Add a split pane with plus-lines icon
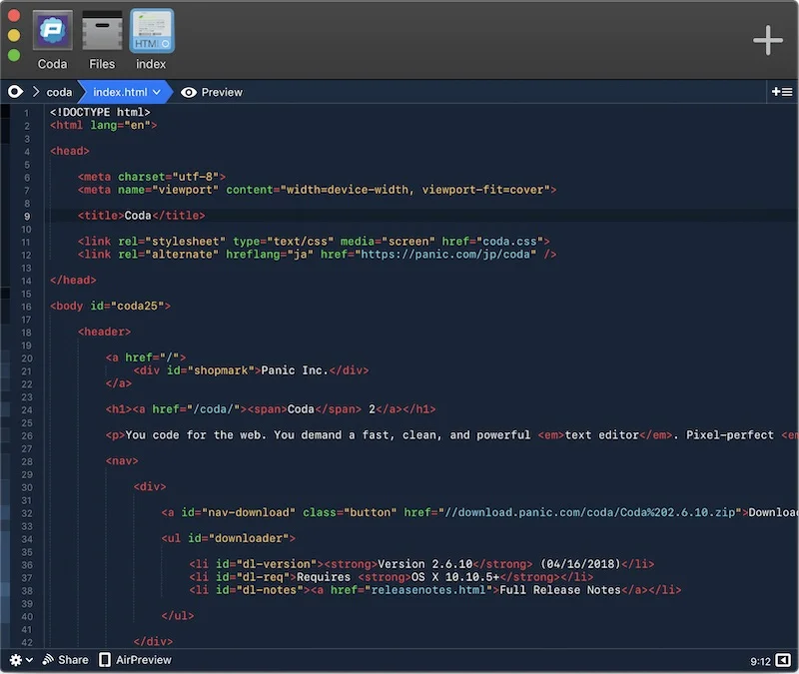Viewport: 799px width, 674px height. (782, 92)
